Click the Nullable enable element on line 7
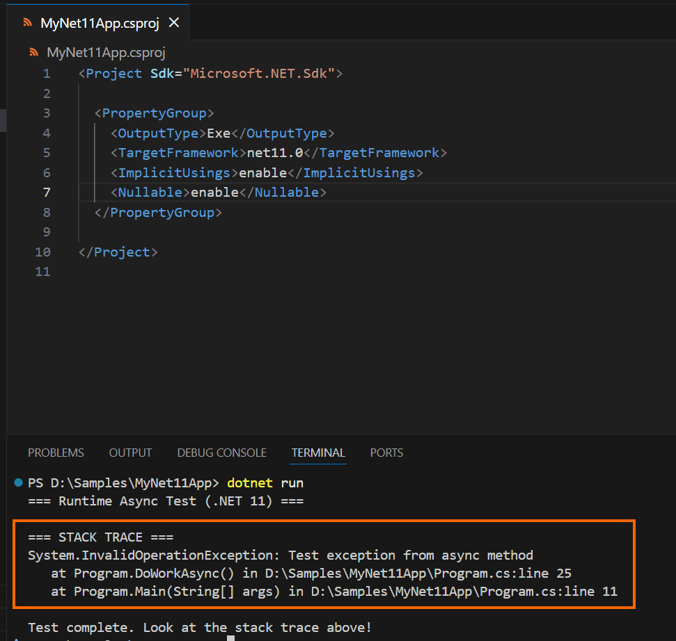 pos(214,192)
